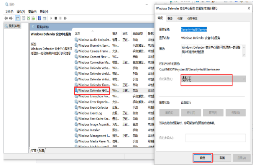Toggle the show/hide console tree toolbar icon
The height and width of the screenshot is (165, 253).
(17, 18)
